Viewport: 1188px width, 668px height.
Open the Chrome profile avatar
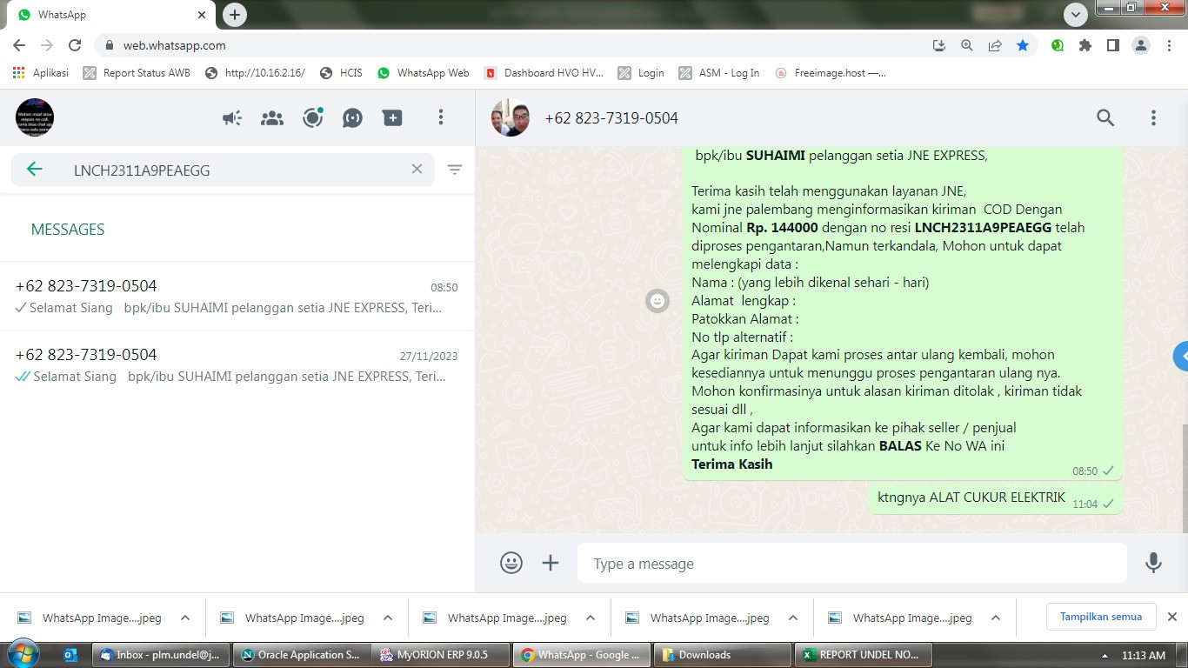click(x=1141, y=45)
